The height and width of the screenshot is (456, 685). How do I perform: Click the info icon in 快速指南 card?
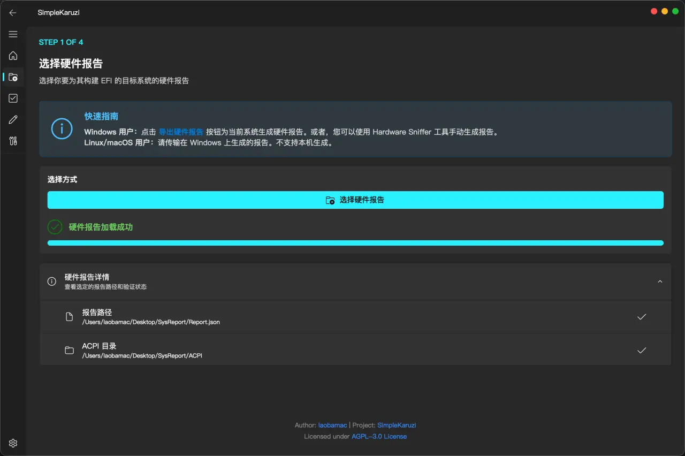[62, 129]
